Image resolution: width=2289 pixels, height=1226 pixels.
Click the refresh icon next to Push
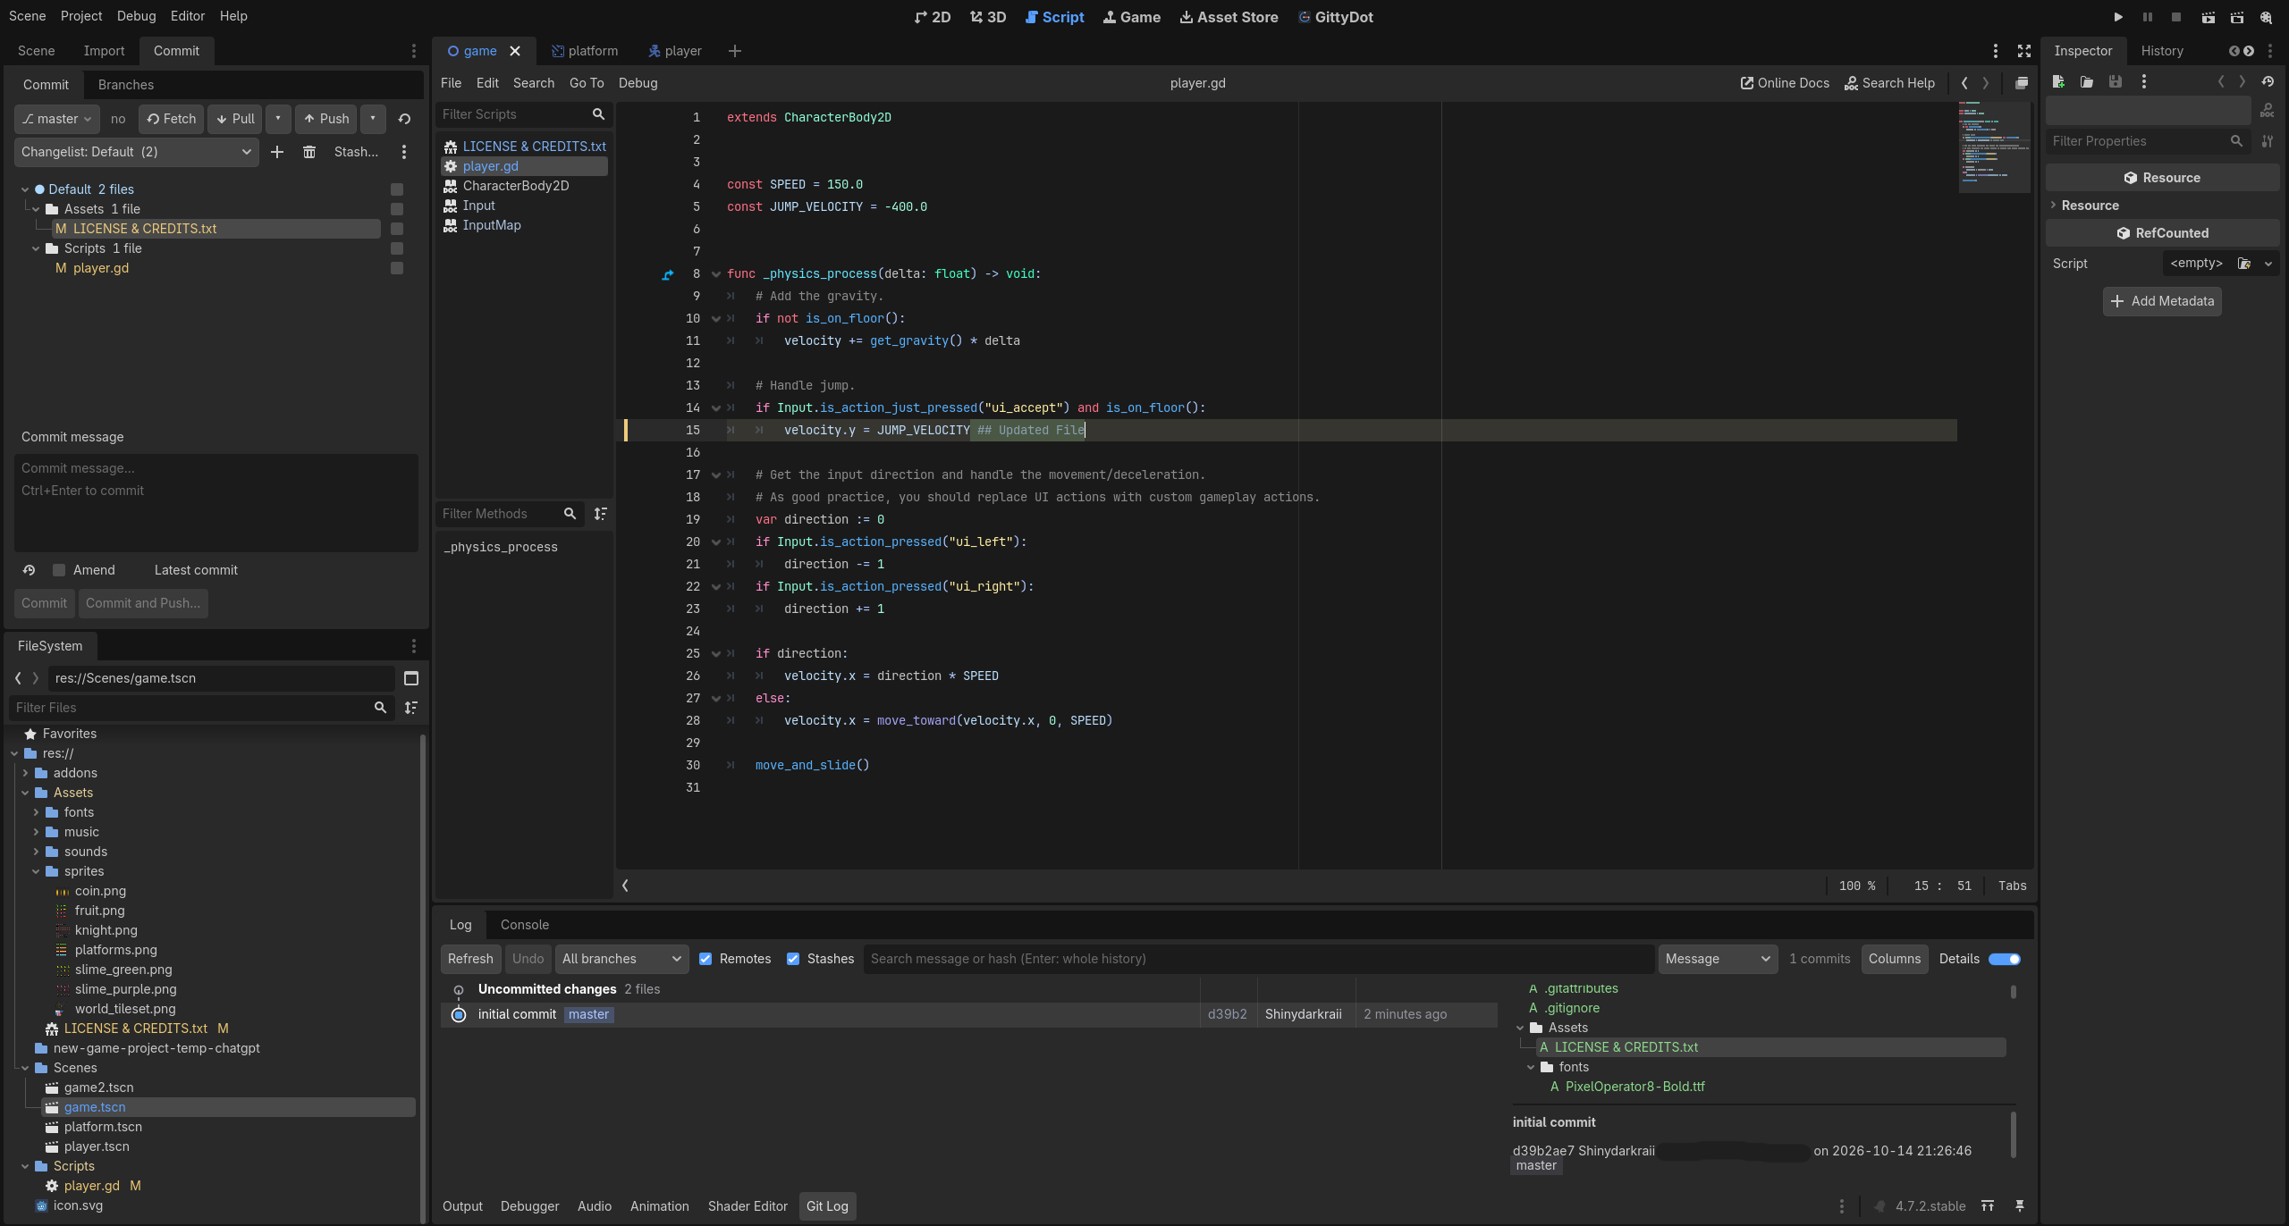pos(404,119)
